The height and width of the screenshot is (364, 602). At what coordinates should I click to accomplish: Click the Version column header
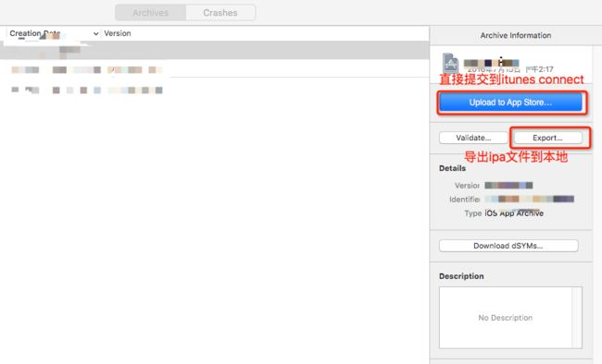(x=118, y=33)
